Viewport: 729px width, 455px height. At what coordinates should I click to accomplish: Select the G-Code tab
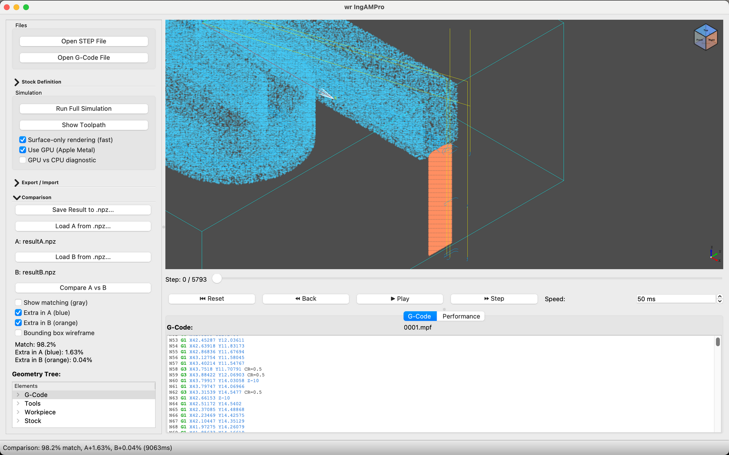point(420,316)
